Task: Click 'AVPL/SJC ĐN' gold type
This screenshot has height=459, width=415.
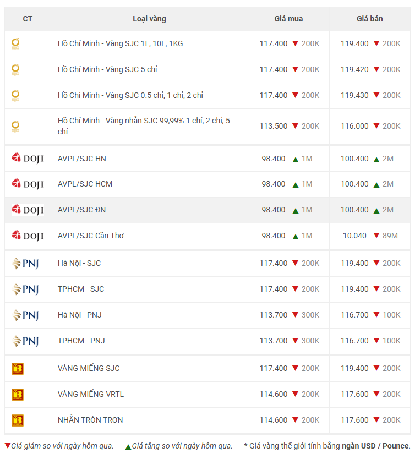Action: 81,210
